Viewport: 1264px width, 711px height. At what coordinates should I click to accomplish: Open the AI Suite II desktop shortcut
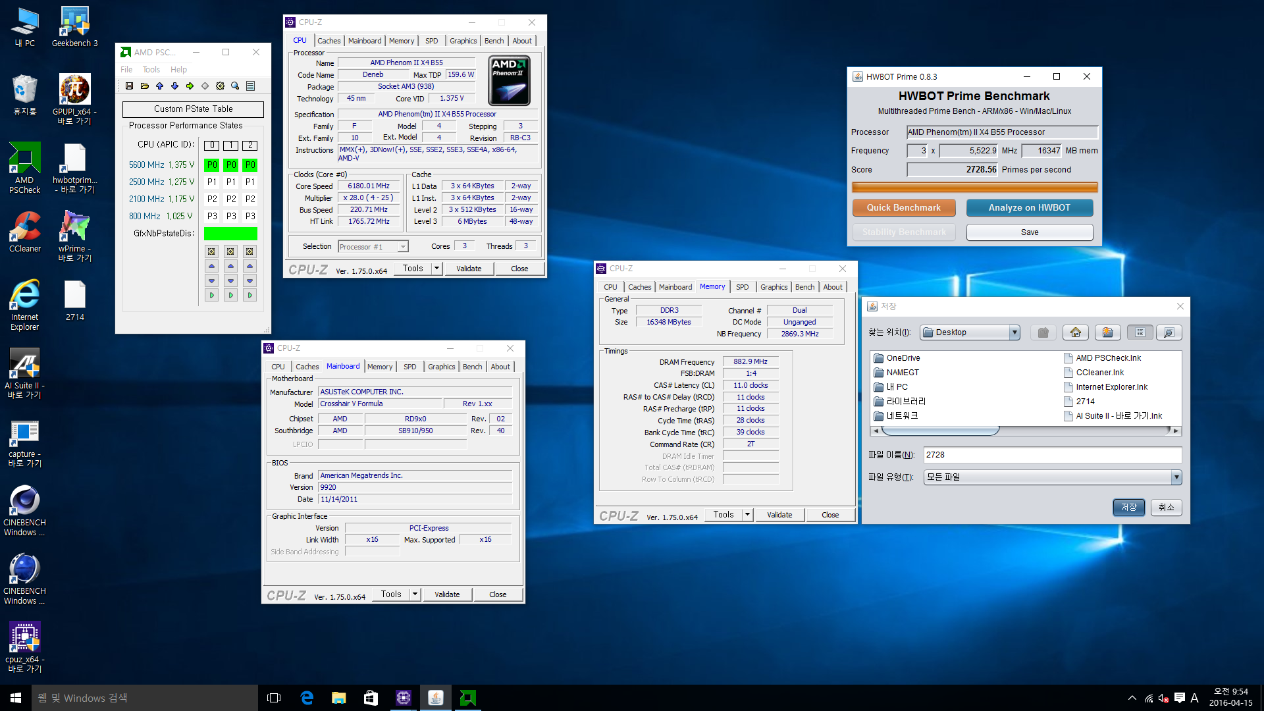click(x=24, y=373)
